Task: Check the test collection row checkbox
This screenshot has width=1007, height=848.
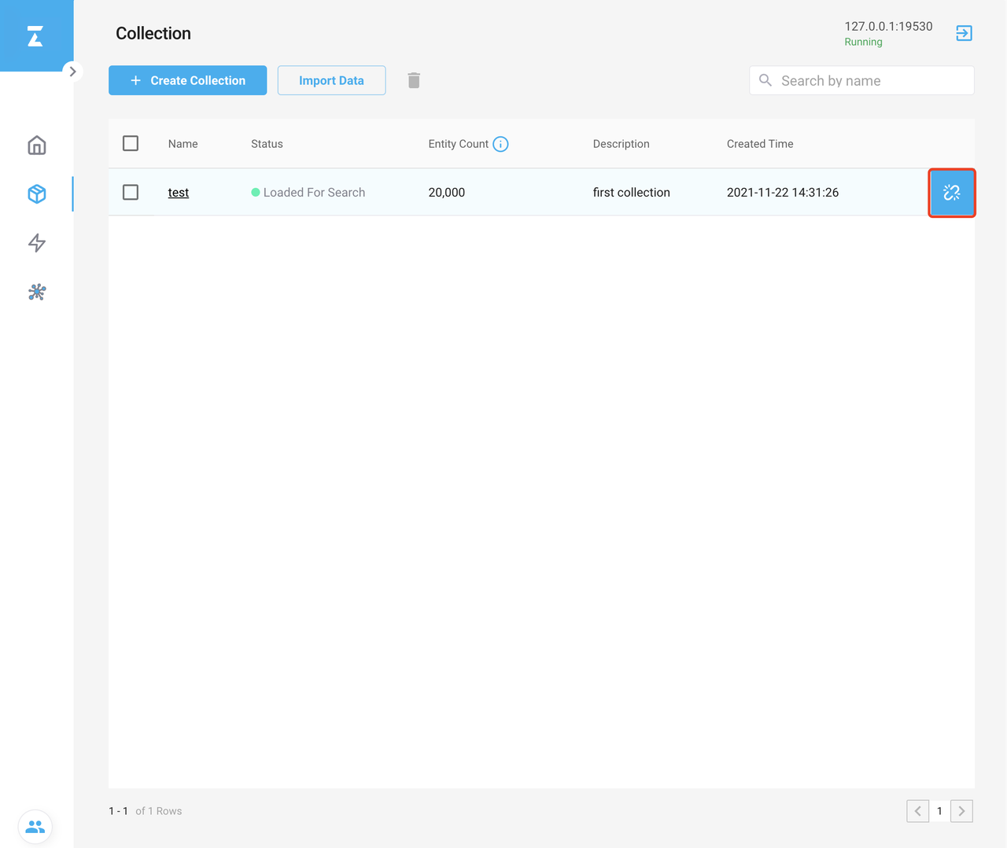Action: (x=131, y=192)
